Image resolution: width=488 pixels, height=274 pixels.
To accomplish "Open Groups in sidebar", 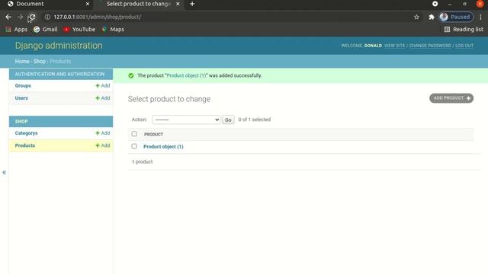I will 23,85.
